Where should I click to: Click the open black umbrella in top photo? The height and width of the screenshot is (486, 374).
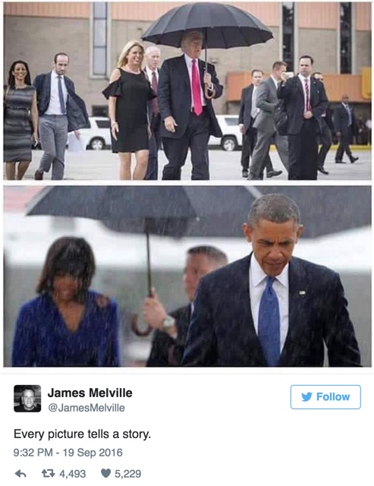point(207,27)
